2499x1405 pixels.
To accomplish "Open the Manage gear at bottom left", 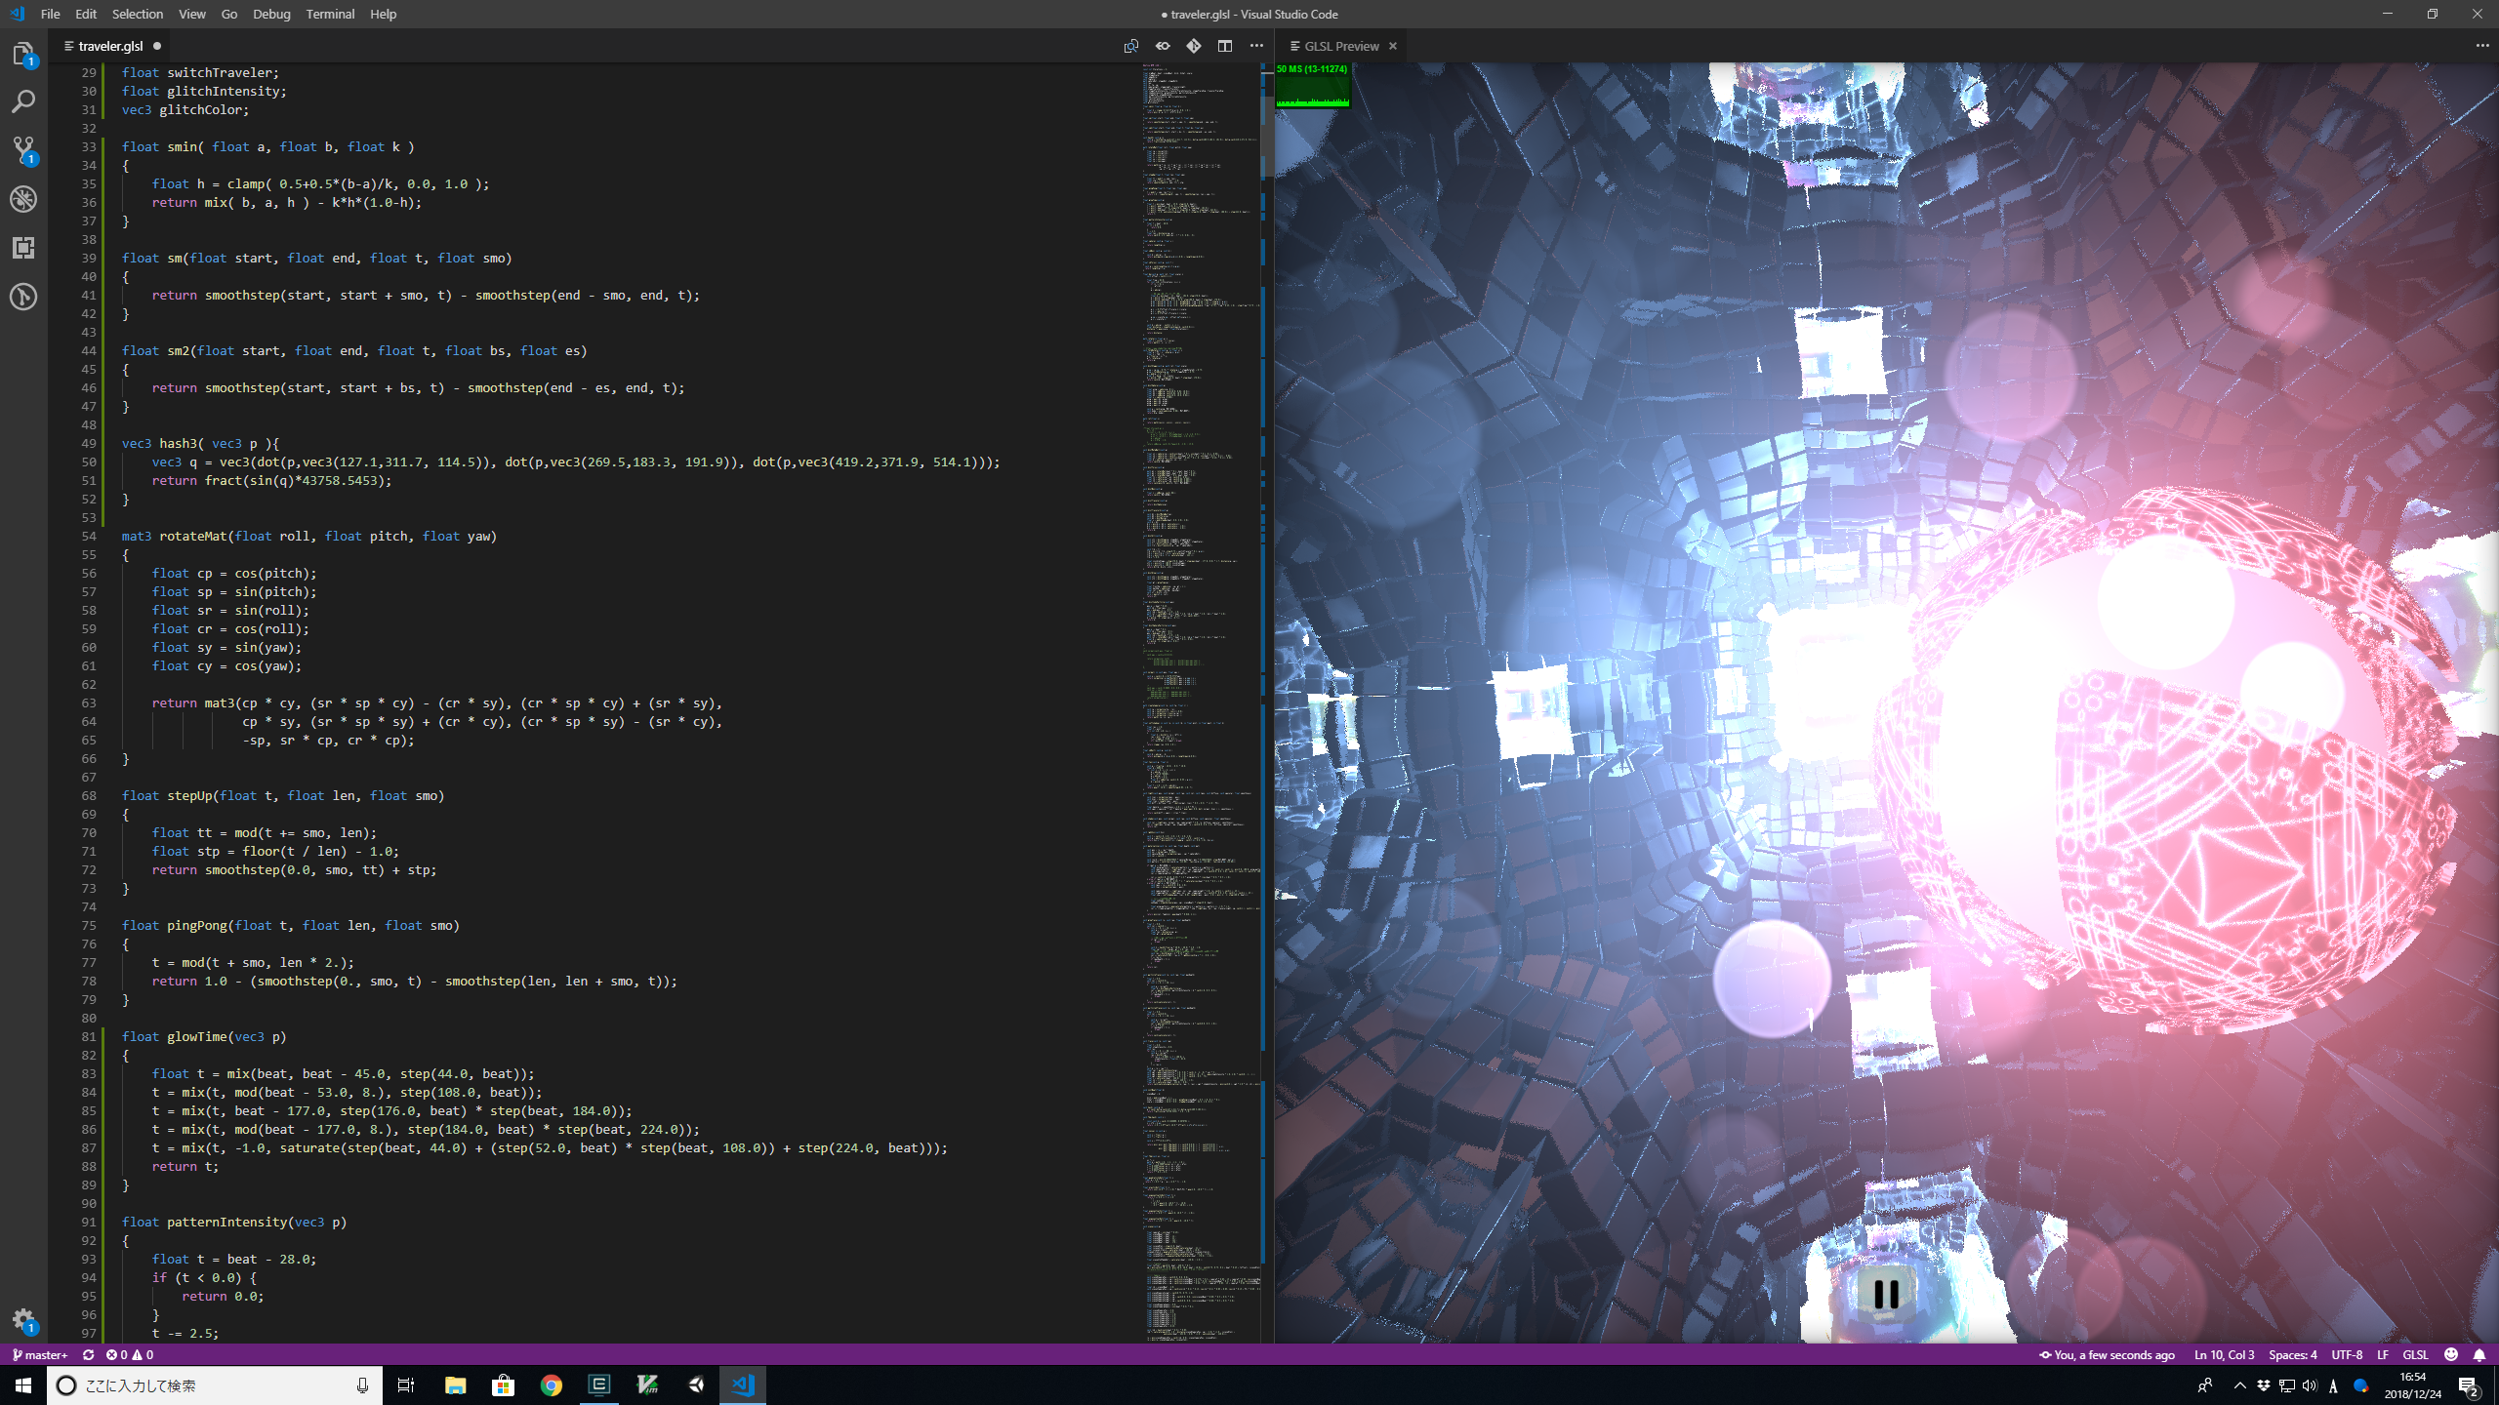I will pyautogui.click(x=23, y=1320).
